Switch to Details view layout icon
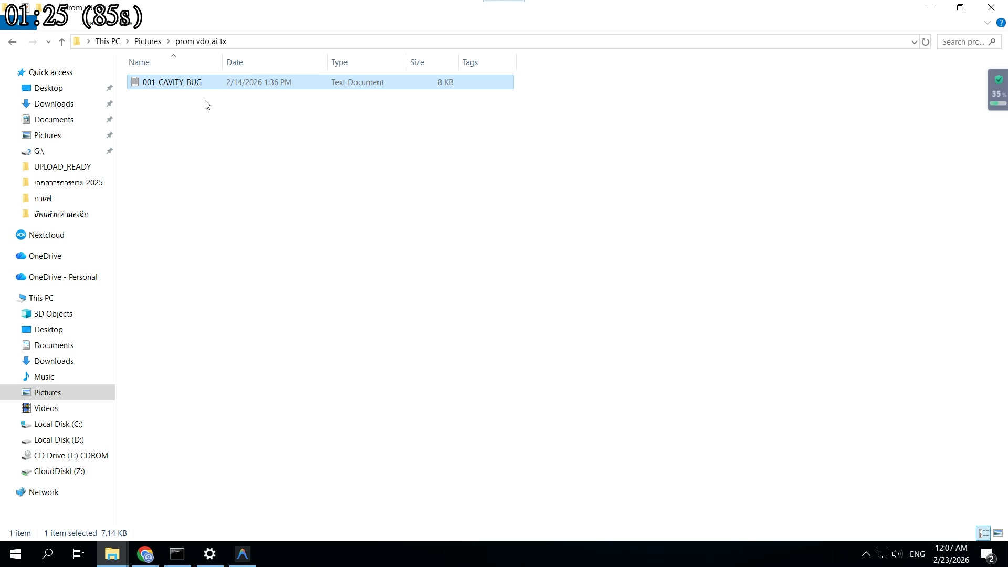 (x=983, y=533)
